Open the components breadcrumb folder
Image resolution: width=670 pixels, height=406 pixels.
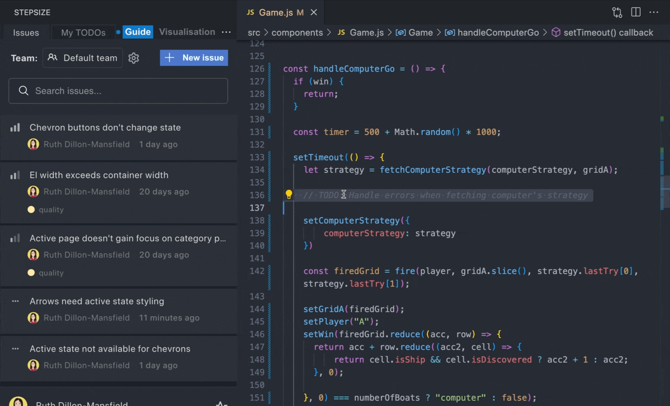point(297,33)
